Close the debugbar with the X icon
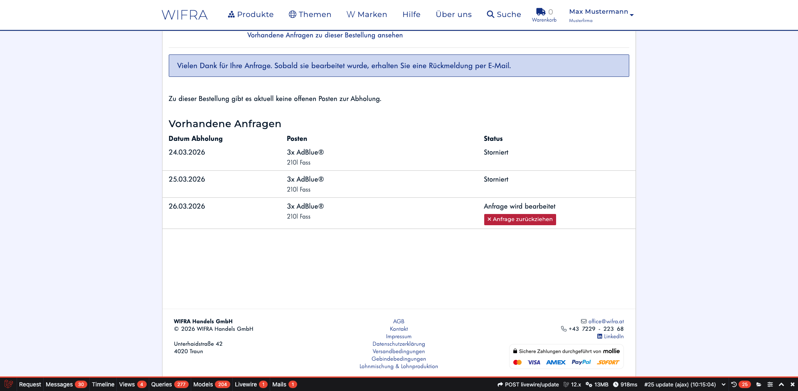 point(793,384)
